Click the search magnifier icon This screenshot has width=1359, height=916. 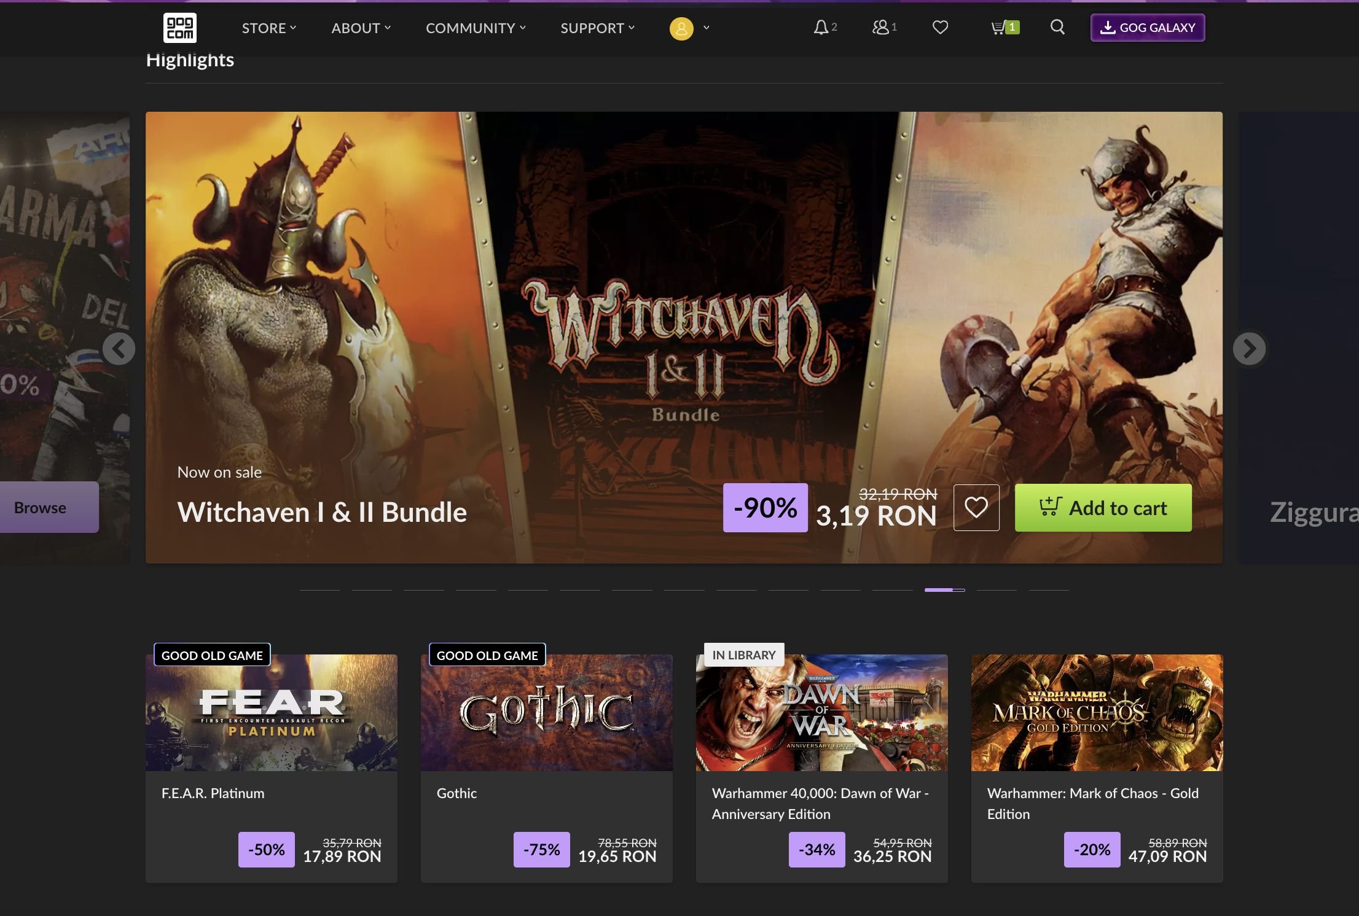point(1057,27)
